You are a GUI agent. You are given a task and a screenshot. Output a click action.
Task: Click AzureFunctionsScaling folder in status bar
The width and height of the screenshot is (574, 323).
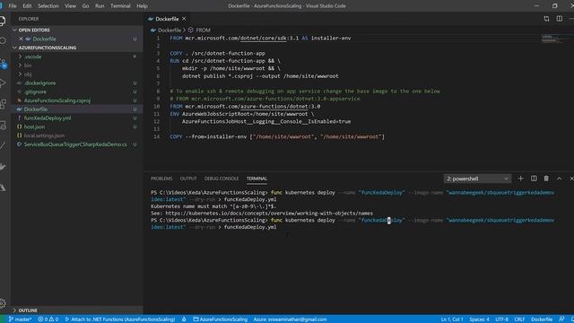[221, 319]
